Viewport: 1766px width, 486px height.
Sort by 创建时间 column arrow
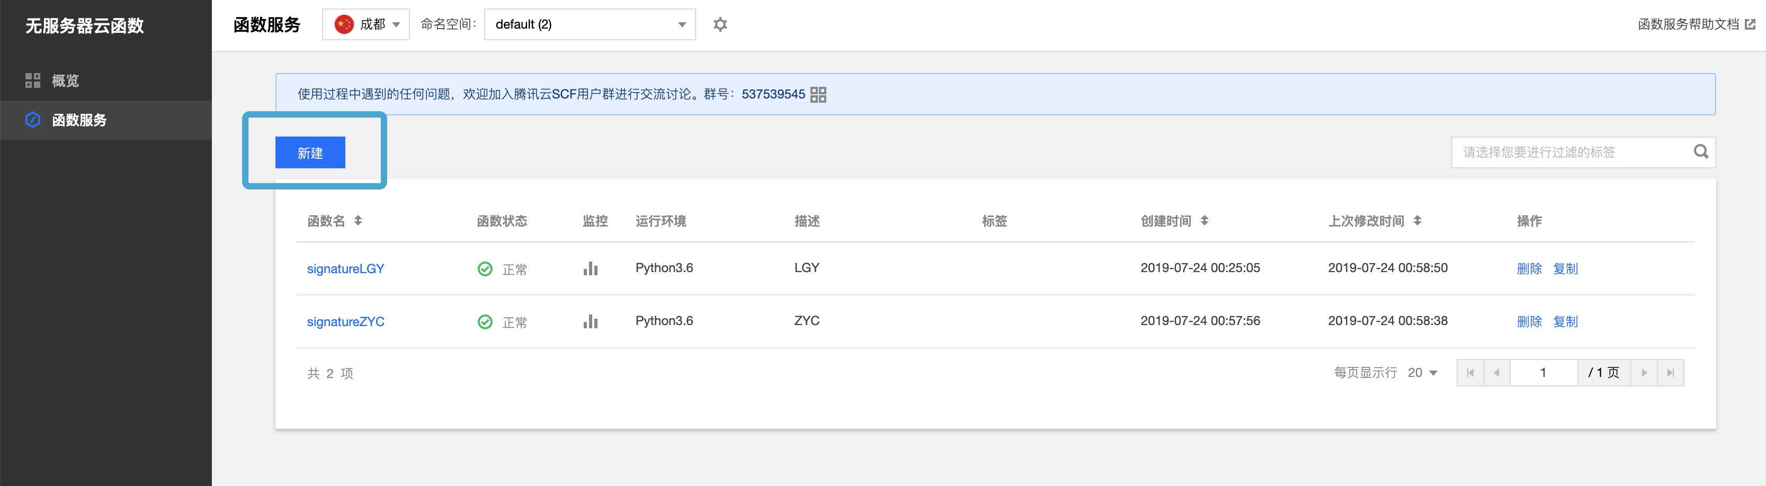1205,221
